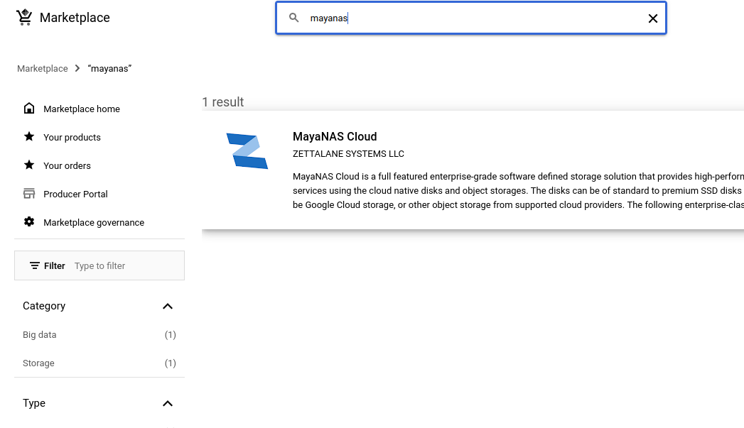Image resolution: width=744 pixels, height=428 pixels.
Task: Collapse the Category section chevron
Action: tap(168, 306)
